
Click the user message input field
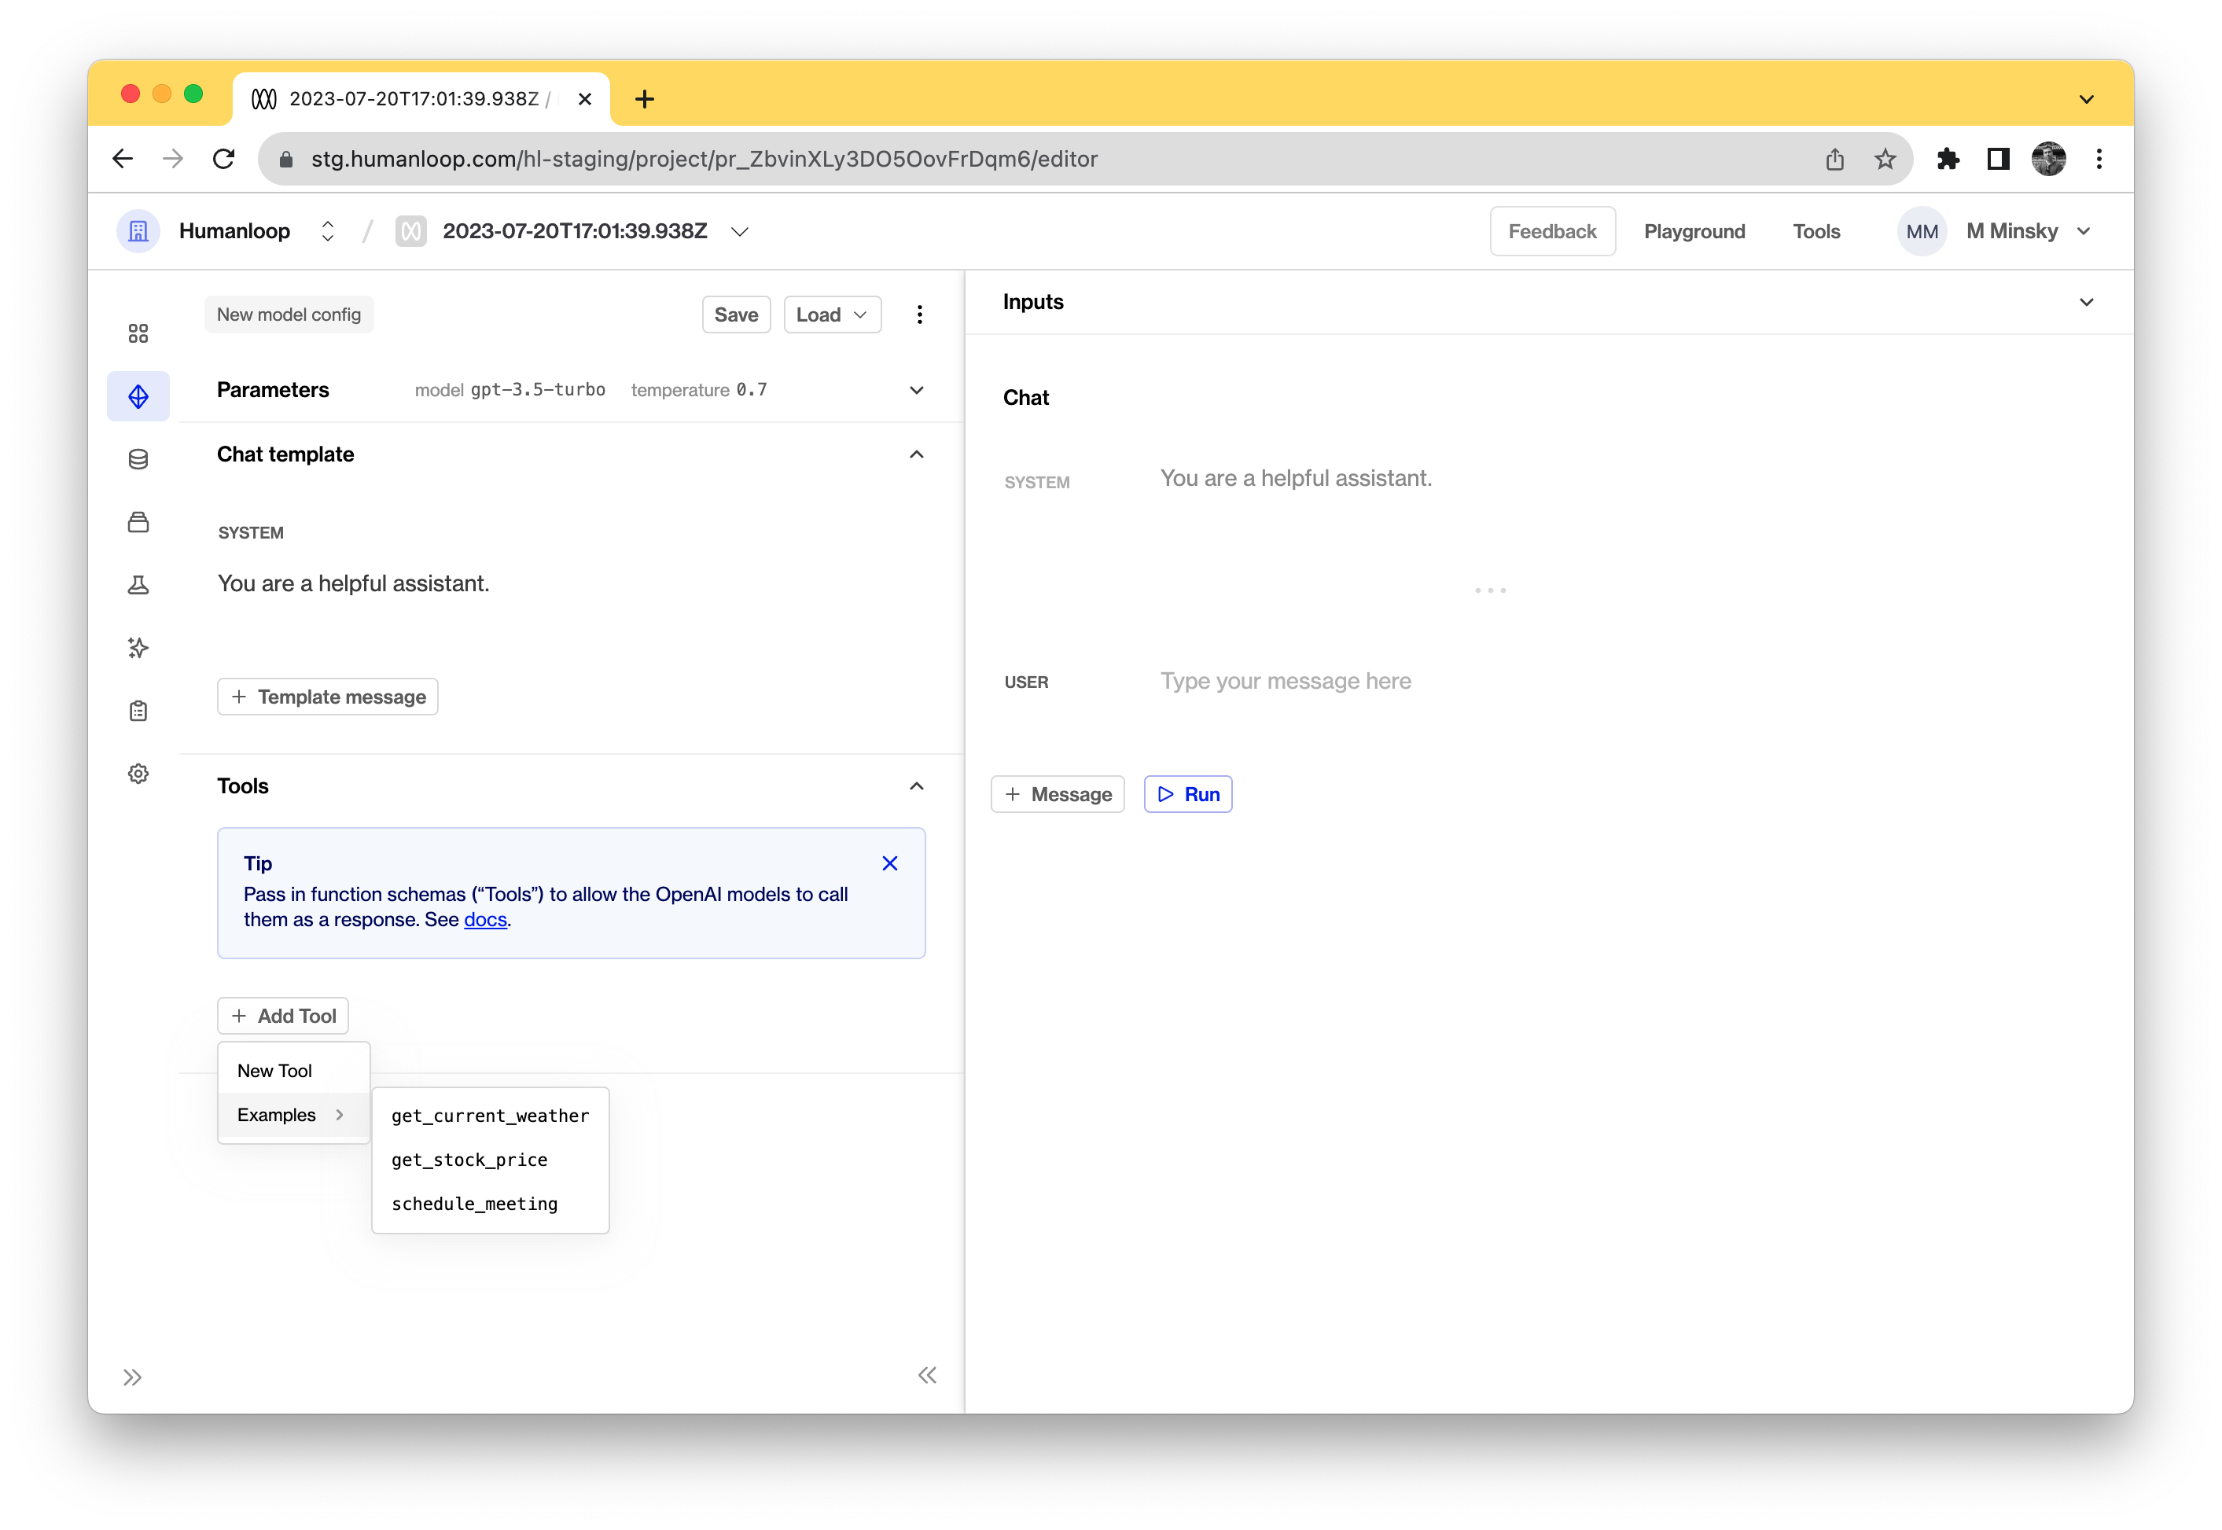click(1286, 682)
